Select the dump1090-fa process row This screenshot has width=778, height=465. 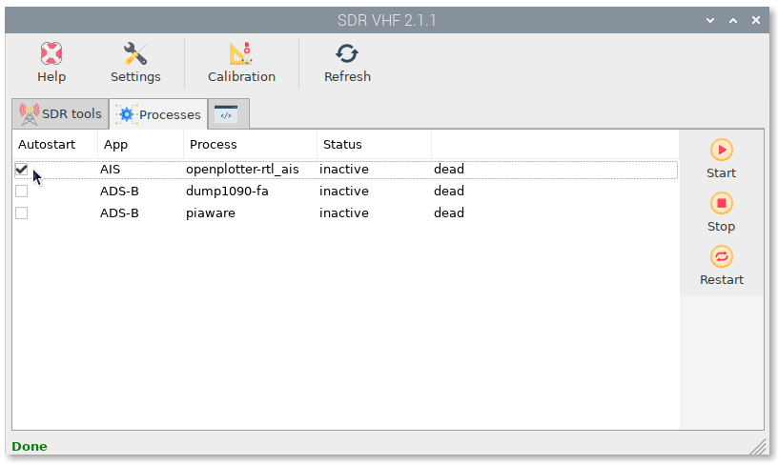345,191
